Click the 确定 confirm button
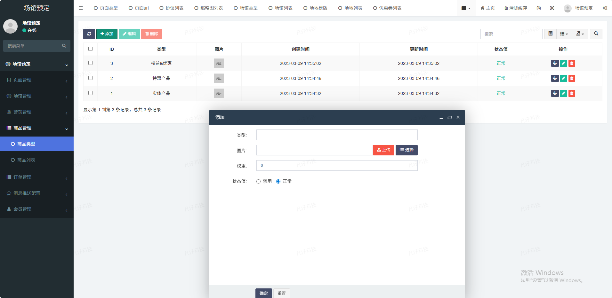The image size is (612, 298). click(263, 293)
